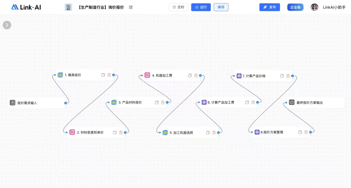Delete the 6. 计算产品加工费 node

(253, 102)
